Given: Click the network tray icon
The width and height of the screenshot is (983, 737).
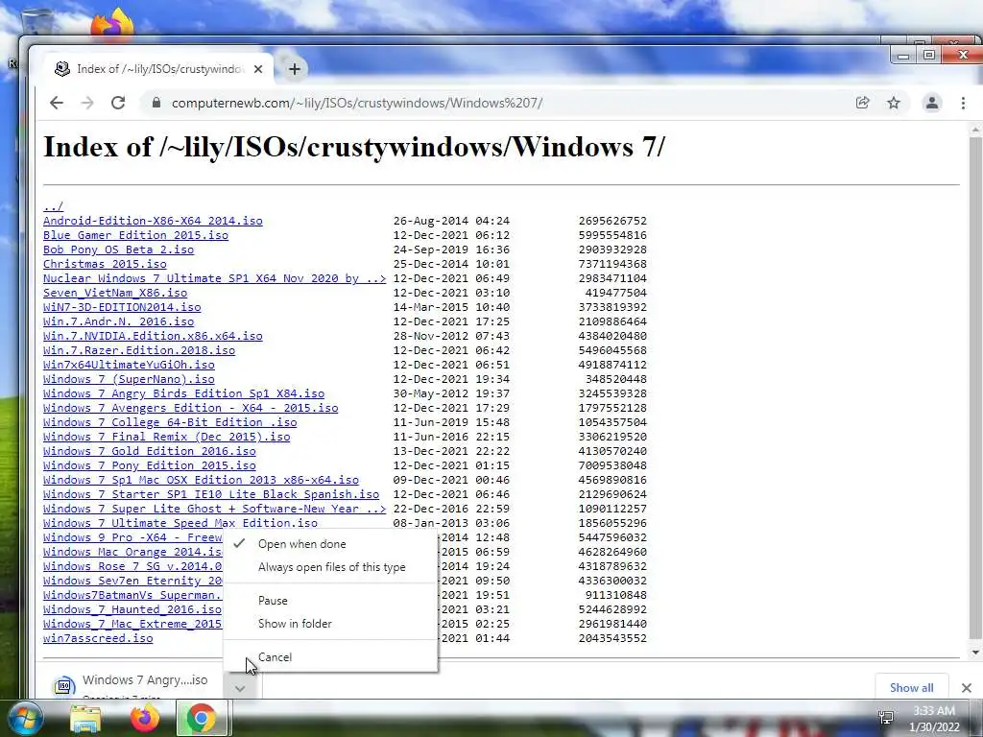Looking at the screenshot, I should (885, 718).
